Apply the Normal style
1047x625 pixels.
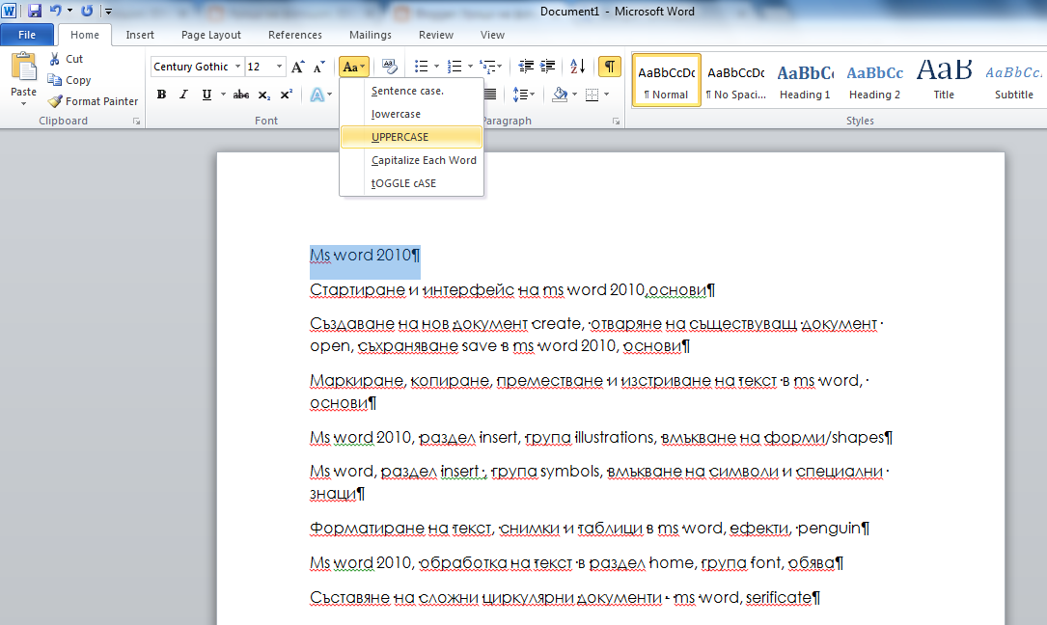pos(667,80)
